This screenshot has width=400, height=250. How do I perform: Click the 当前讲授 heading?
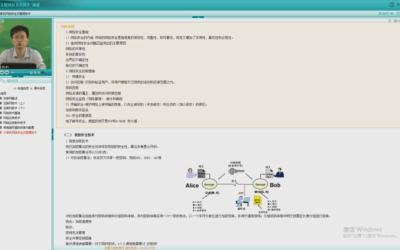(67, 26)
